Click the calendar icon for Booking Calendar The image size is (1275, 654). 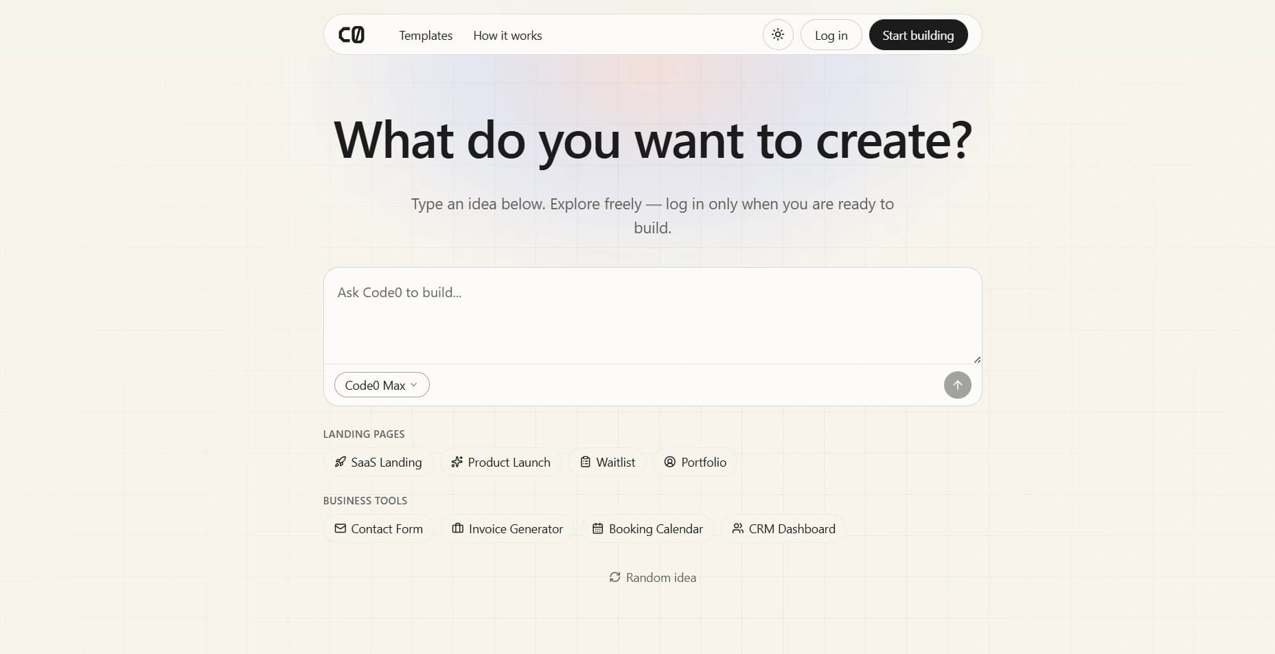[x=598, y=528]
